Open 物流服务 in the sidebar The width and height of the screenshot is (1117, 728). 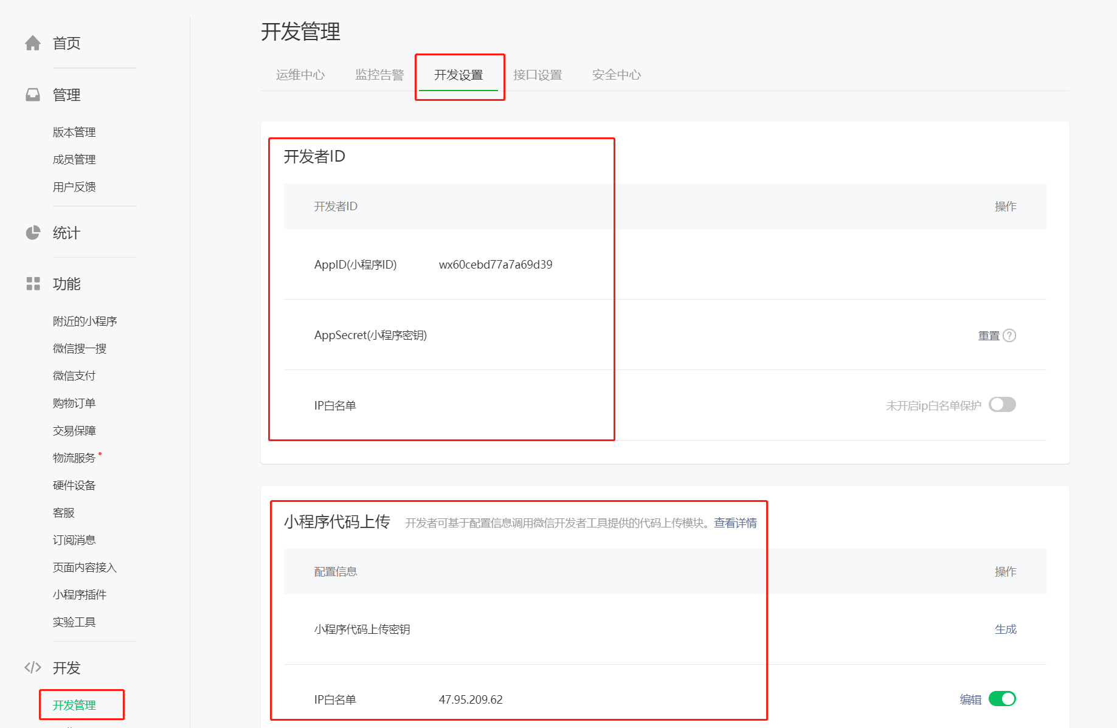click(74, 458)
